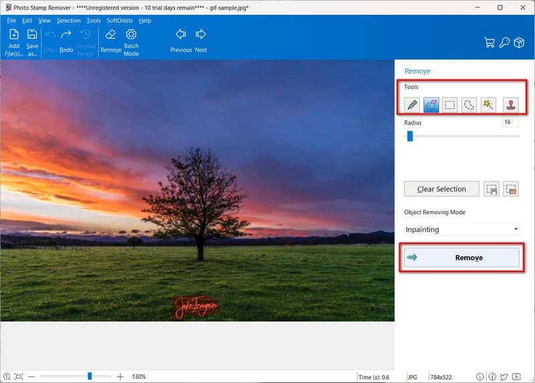This screenshot has width=535, height=383.
Task: Click the shopping cart purchase icon
Action: pyautogui.click(x=490, y=43)
